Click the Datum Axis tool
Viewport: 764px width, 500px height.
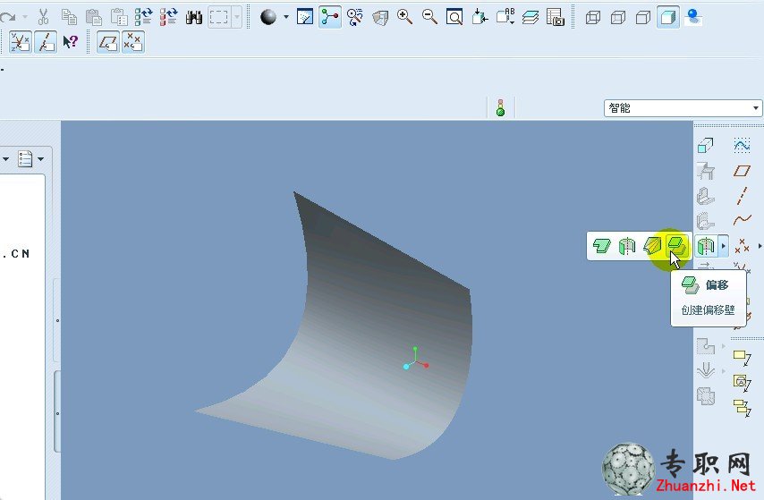coord(742,195)
